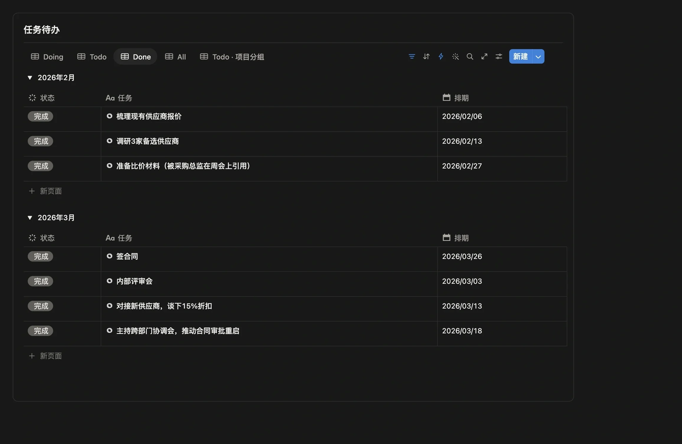
Task: Open the task 梳理现有供应商报价
Action: coord(149,116)
